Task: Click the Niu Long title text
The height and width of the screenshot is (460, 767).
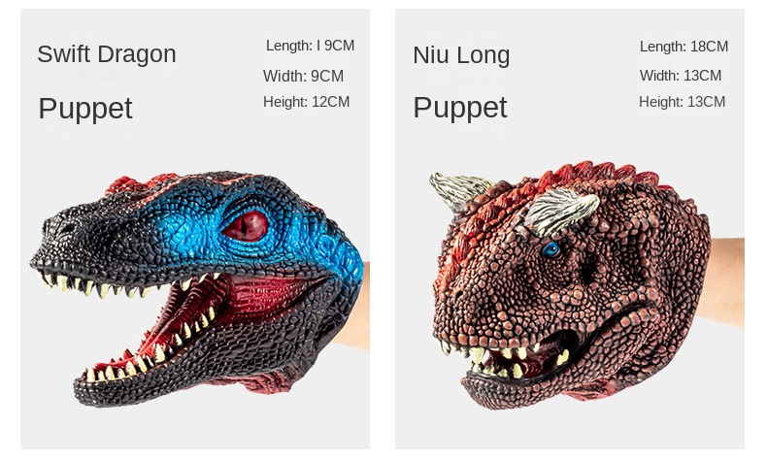Action: [461, 55]
